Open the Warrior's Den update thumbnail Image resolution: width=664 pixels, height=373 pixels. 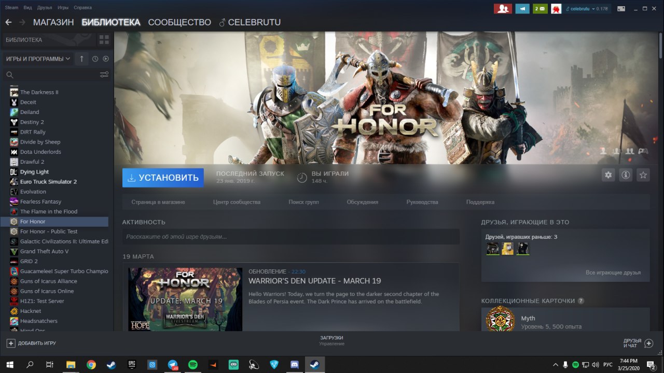click(185, 299)
